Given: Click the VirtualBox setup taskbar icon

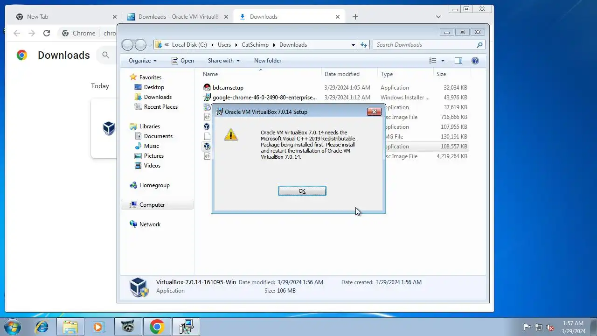Looking at the screenshot, I should (186, 327).
